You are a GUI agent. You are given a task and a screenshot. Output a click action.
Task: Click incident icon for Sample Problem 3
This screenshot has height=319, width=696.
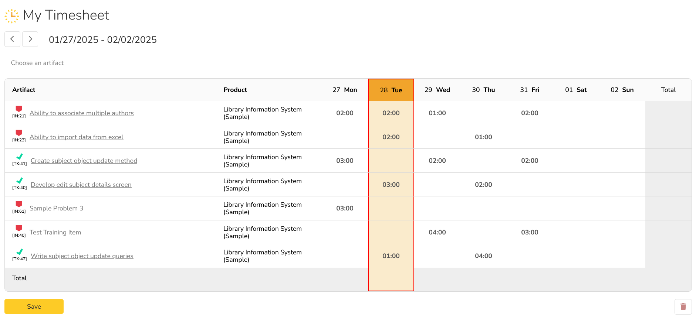[19, 204]
